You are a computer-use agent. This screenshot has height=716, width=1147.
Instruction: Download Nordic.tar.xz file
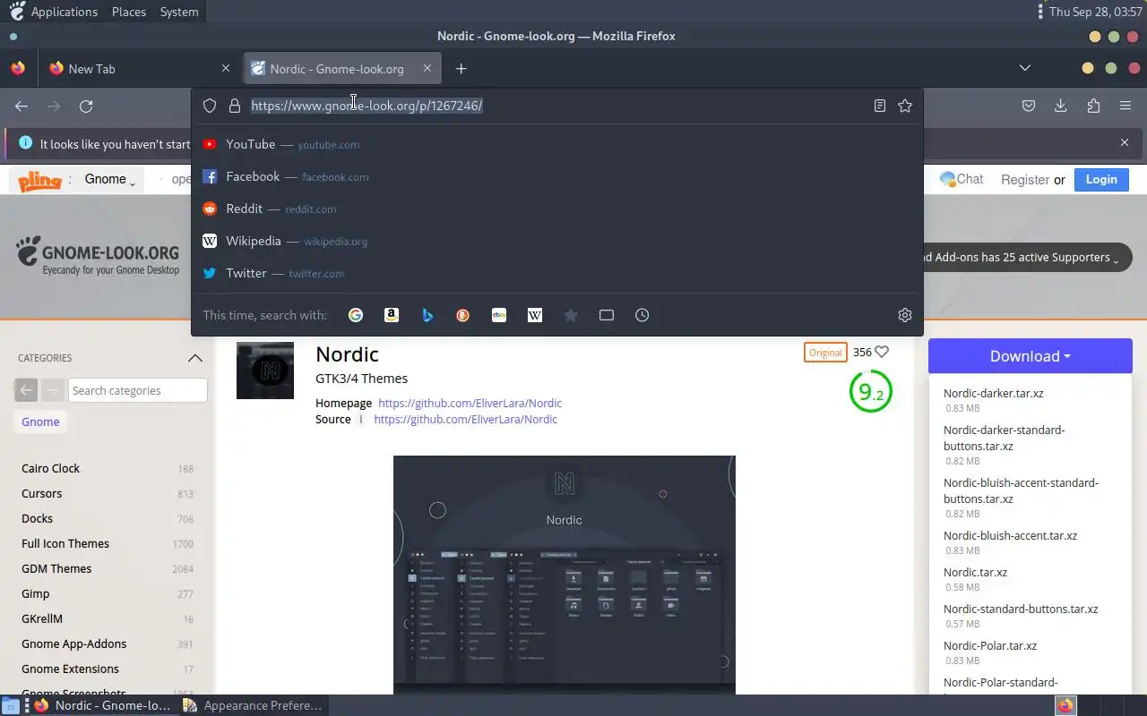[975, 572]
